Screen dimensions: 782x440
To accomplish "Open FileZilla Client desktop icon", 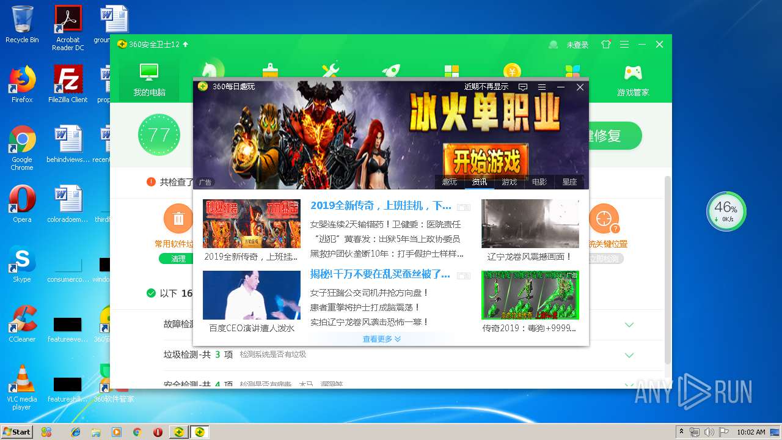I will pos(68,84).
